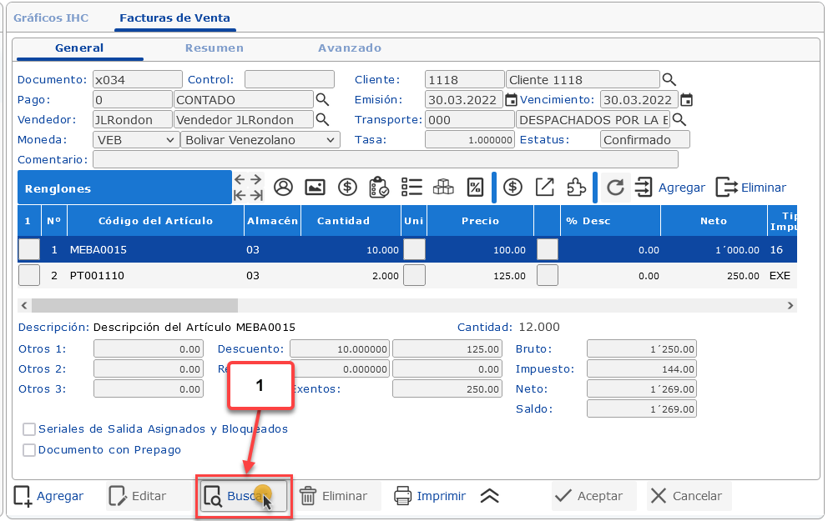Open the Moneda VEB dropdown
Viewport: 828px width, 521px height.
click(x=134, y=140)
